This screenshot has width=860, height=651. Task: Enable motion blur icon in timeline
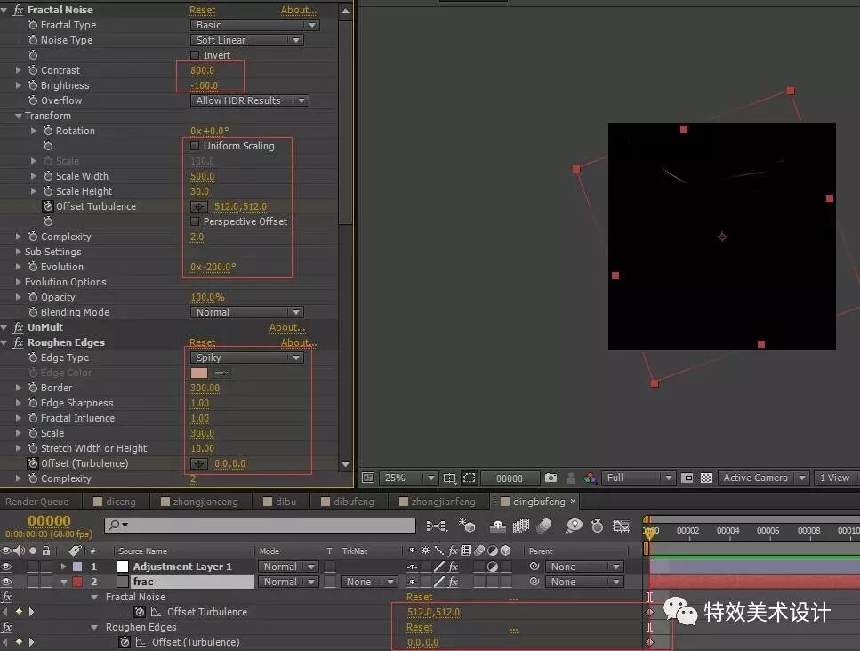coord(544,526)
